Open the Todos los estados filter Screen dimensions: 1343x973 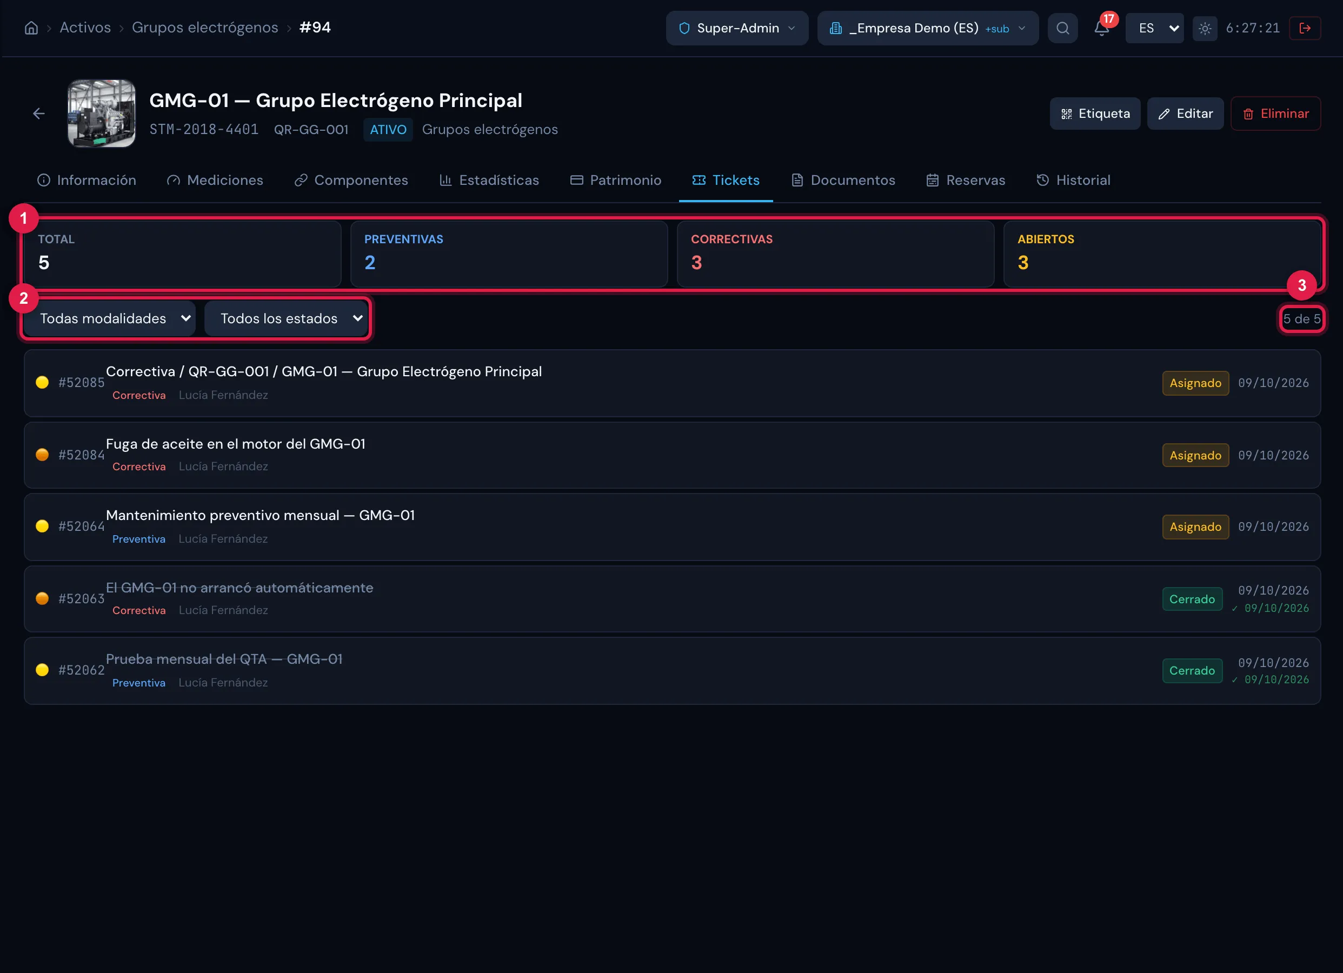tap(286, 318)
